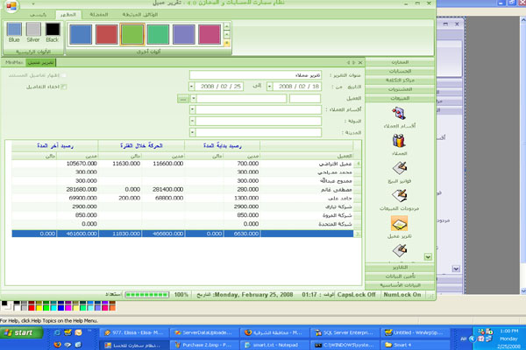Viewport: 526px width, 350px height.
Task: Open the sales sidebar section (المبيعات)
Action: coord(400,99)
